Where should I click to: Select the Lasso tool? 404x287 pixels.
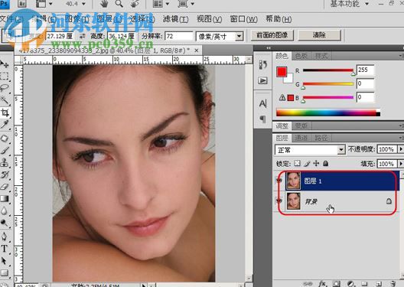(4, 88)
